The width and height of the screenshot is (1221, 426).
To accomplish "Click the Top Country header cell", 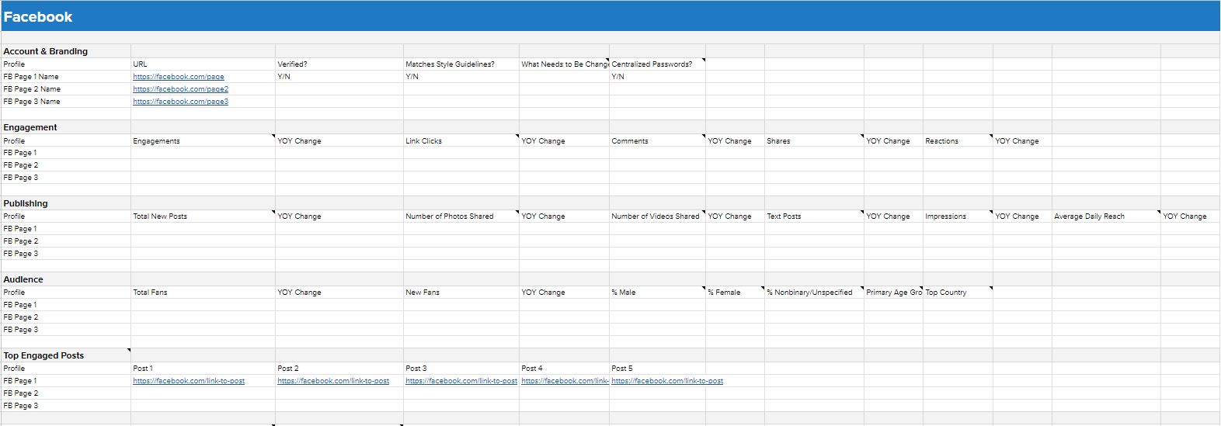I will pyautogui.click(x=946, y=293).
